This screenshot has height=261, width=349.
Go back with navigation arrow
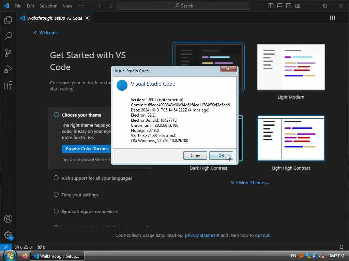(x=101, y=6)
